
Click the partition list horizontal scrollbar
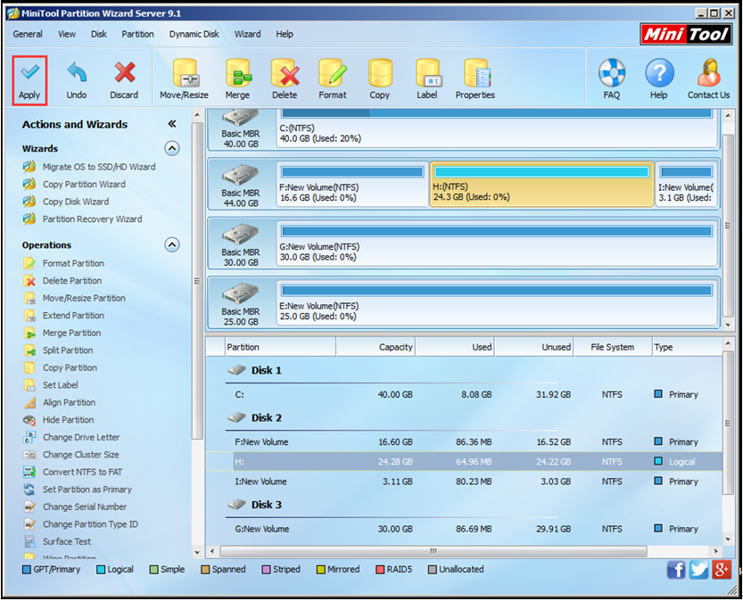[x=433, y=552]
